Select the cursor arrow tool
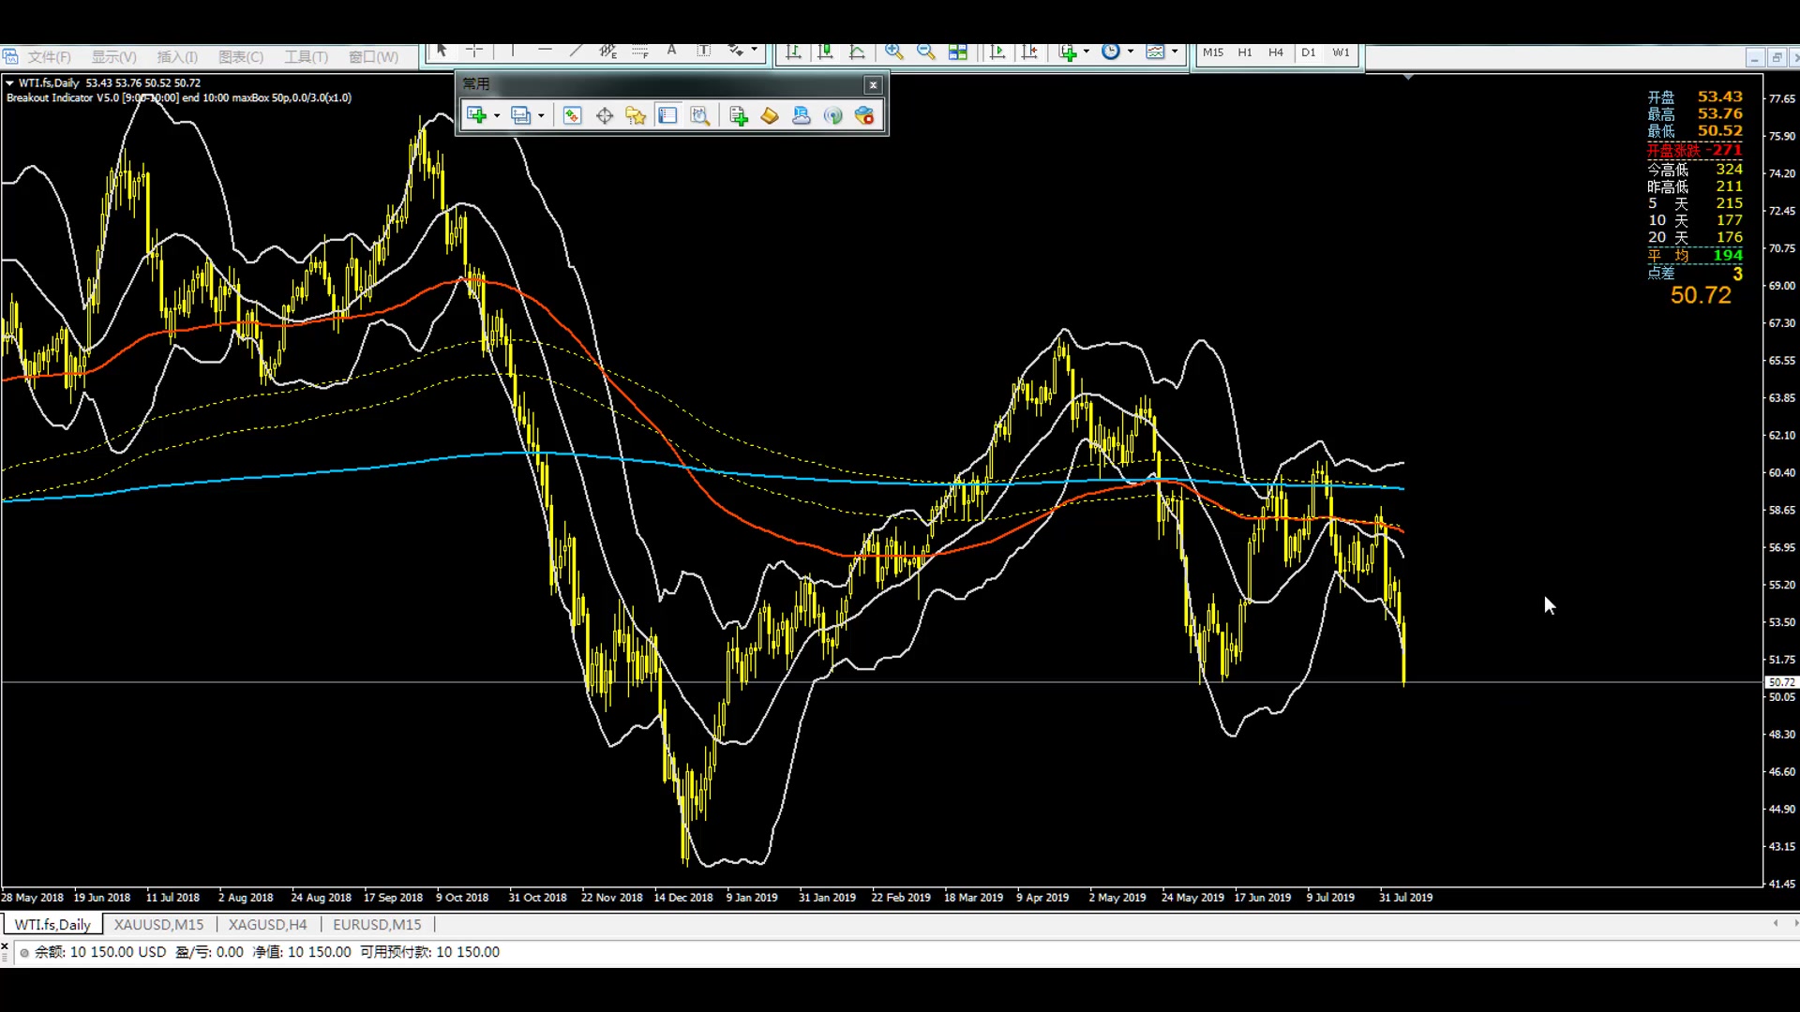Viewport: 1800px width, 1012px height. 442,52
